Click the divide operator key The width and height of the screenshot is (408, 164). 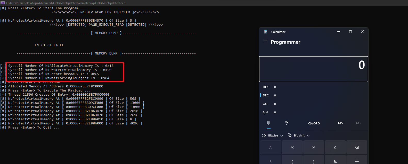pyautogui.click(x=357, y=160)
